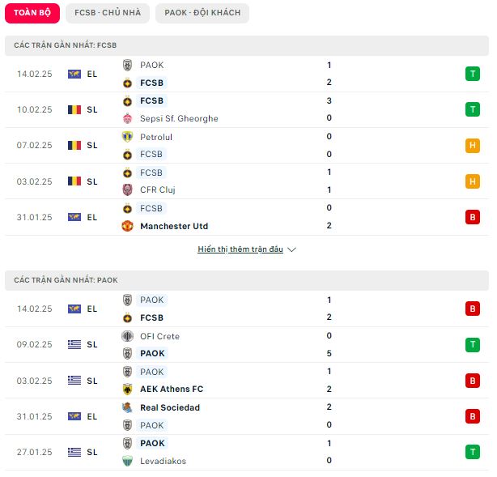Image resolution: width=497 pixels, height=477 pixels.
Task: Click the green T badge for 14.02.25 FCSB match
Action: [473, 74]
